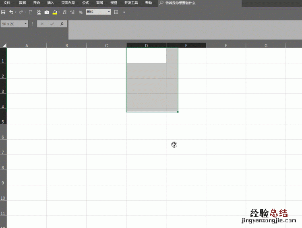Open the fill color dropdown arrow

coord(59,12)
